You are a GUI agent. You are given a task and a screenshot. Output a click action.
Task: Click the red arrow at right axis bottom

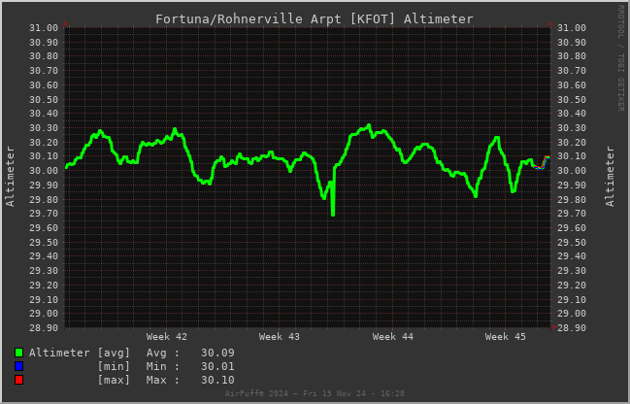(554, 327)
